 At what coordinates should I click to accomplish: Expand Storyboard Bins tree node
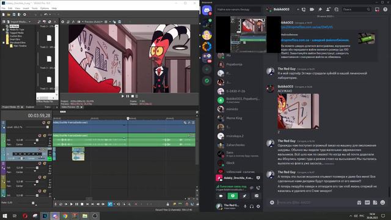(4, 43)
